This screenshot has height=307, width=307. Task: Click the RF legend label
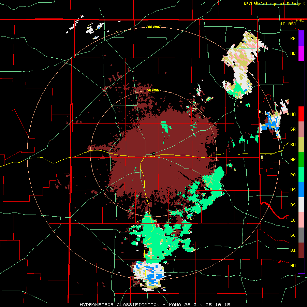pos(293,38)
